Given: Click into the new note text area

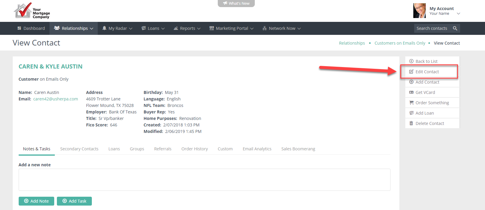Looking at the screenshot, I should click(x=204, y=180).
